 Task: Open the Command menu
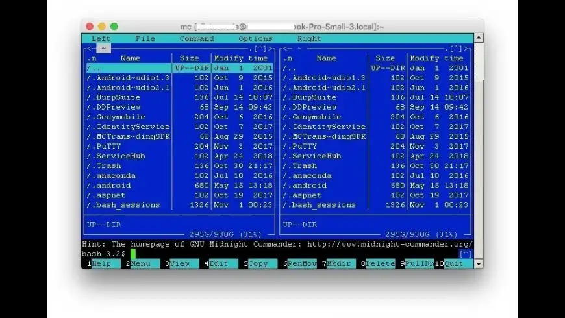pos(196,38)
